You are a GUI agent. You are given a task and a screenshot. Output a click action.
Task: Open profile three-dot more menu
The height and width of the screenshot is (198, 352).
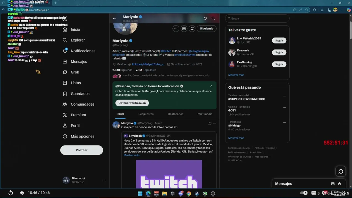[176, 28]
